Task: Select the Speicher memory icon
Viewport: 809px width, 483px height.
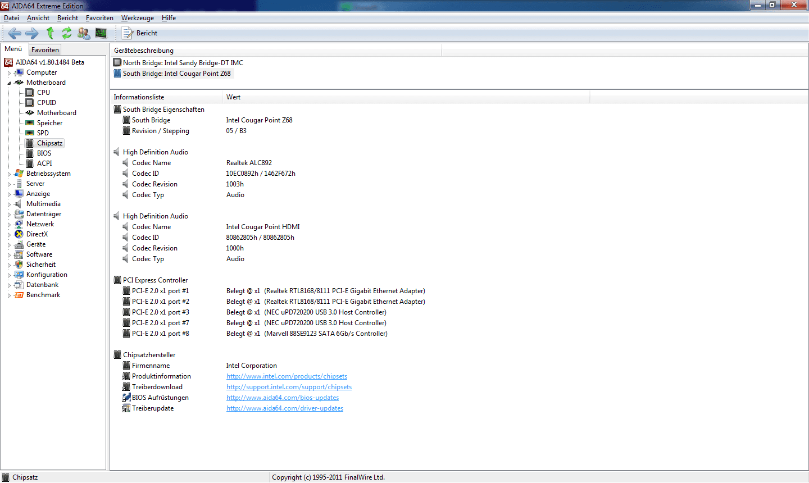Action: coord(30,123)
